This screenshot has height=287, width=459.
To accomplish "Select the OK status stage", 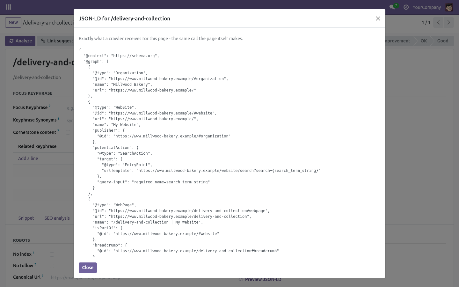I will 424,41.
